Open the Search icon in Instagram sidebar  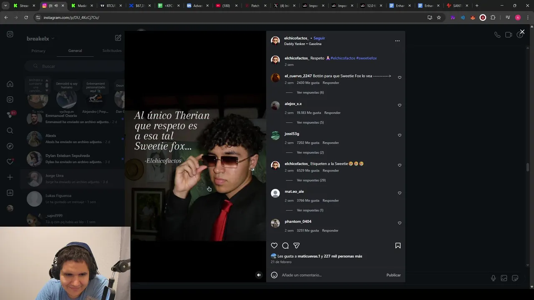click(x=10, y=131)
